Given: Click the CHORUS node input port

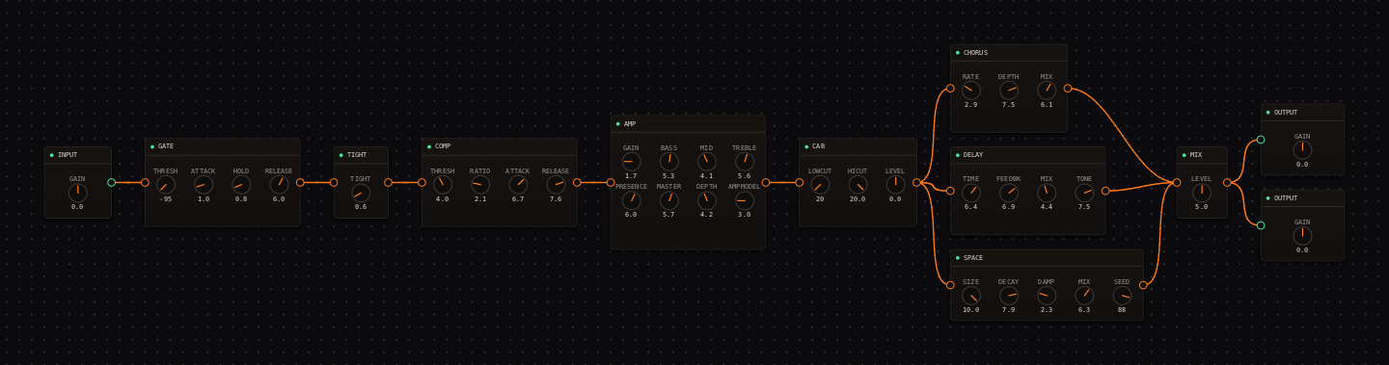Looking at the screenshot, I should [x=950, y=88].
